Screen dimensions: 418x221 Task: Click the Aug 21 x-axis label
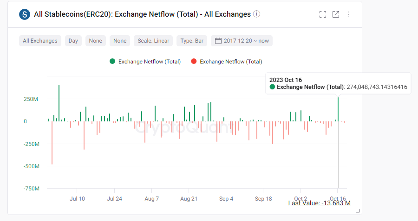pyautogui.click(x=189, y=199)
